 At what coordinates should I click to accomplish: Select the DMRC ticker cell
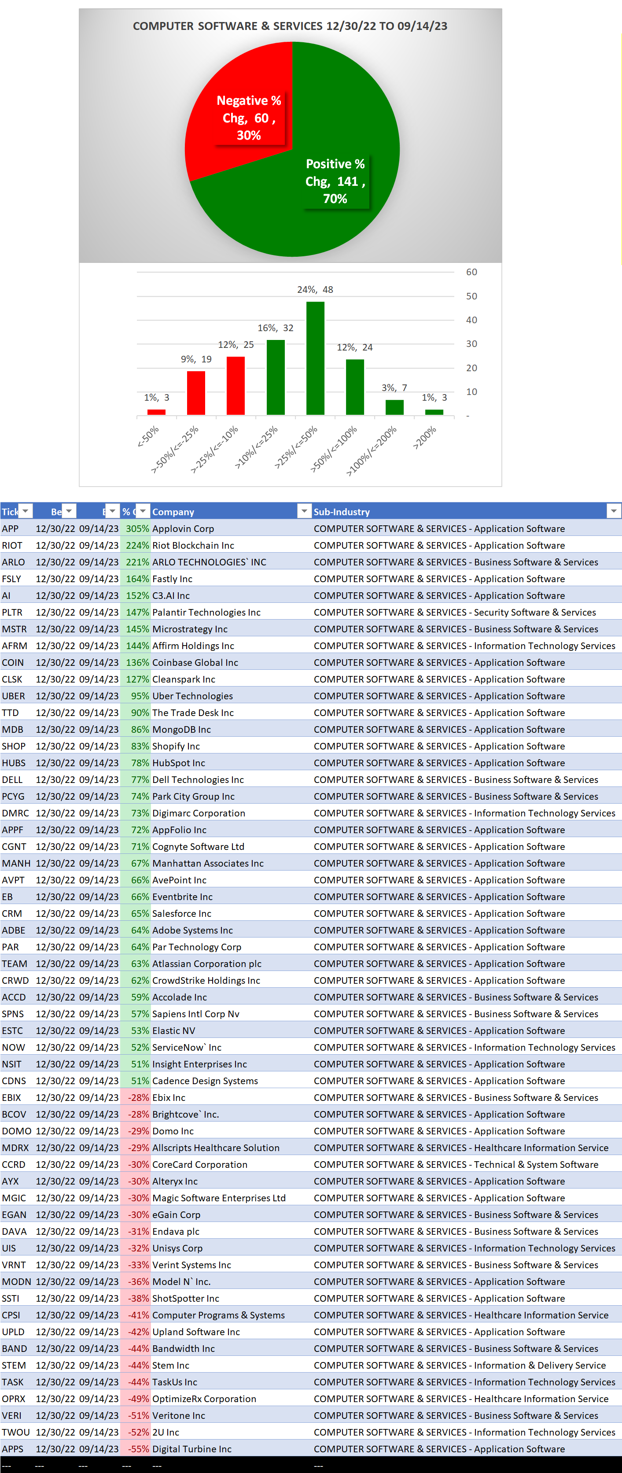(17, 812)
